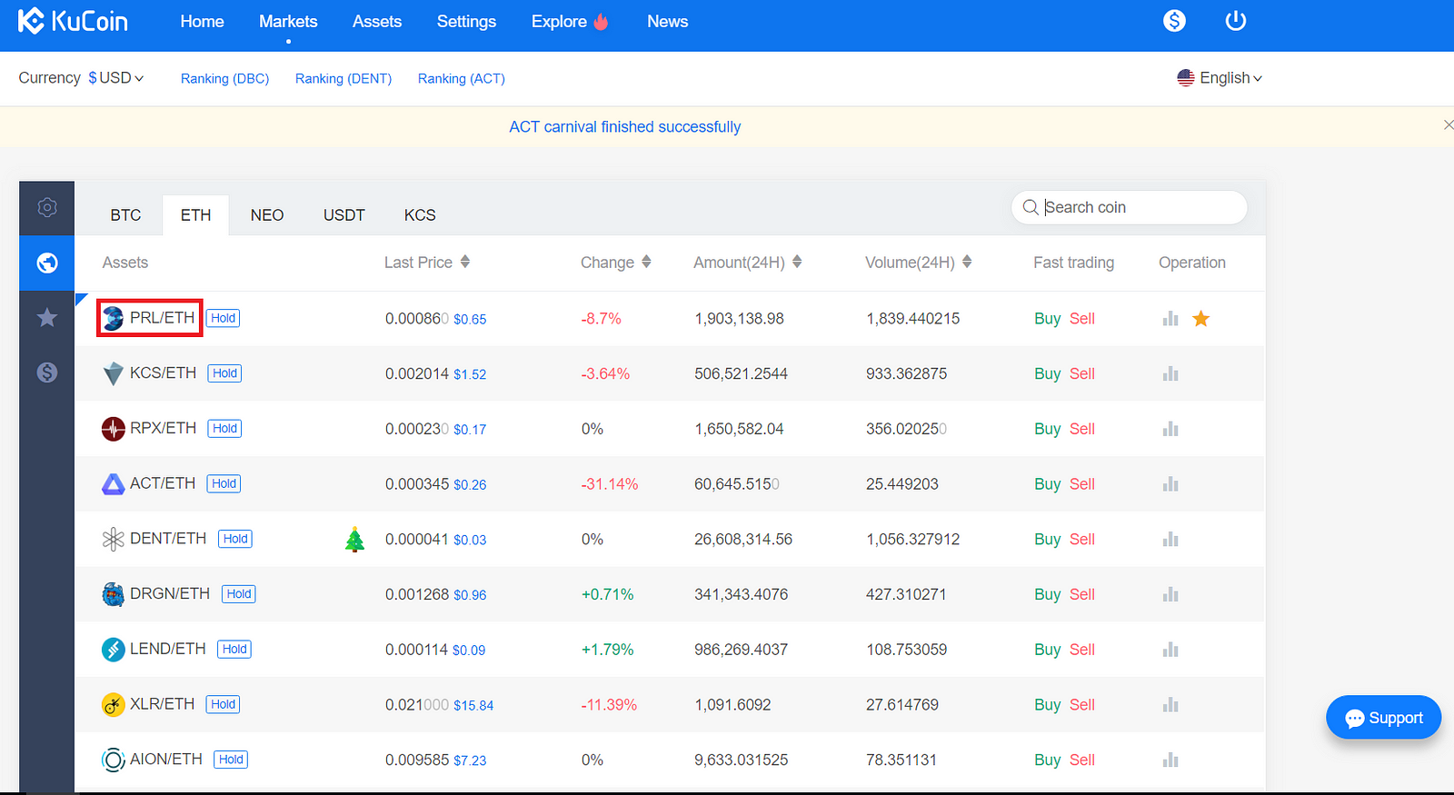This screenshot has height=795, width=1454.
Task: Open the chart icon for AION/ETH
Action: (1170, 760)
